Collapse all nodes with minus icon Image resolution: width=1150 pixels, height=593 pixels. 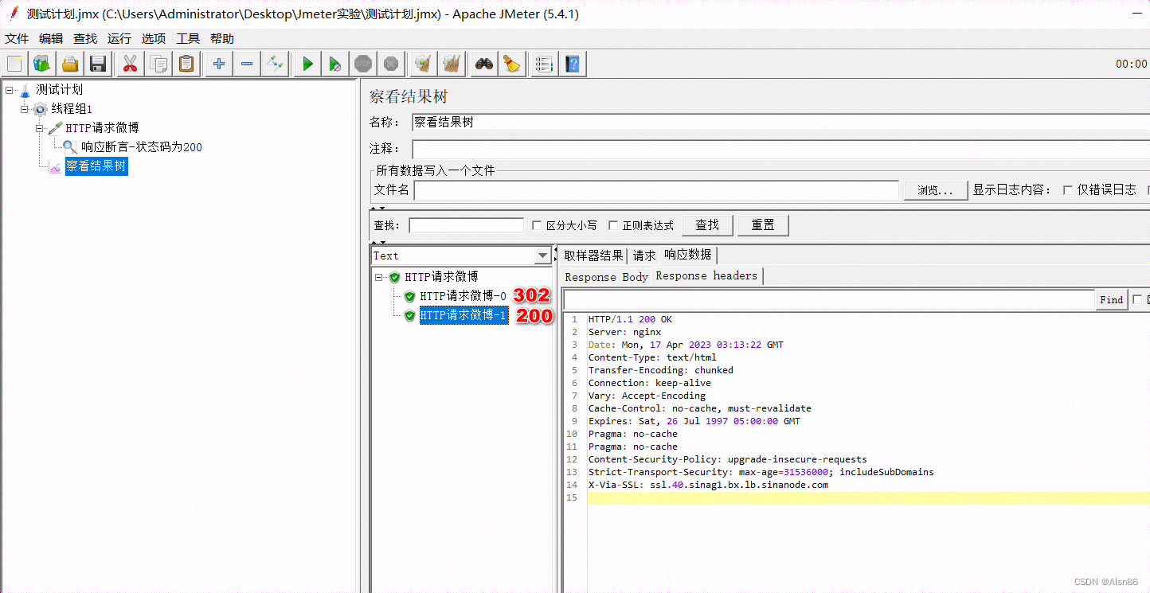pyautogui.click(x=247, y=64)
